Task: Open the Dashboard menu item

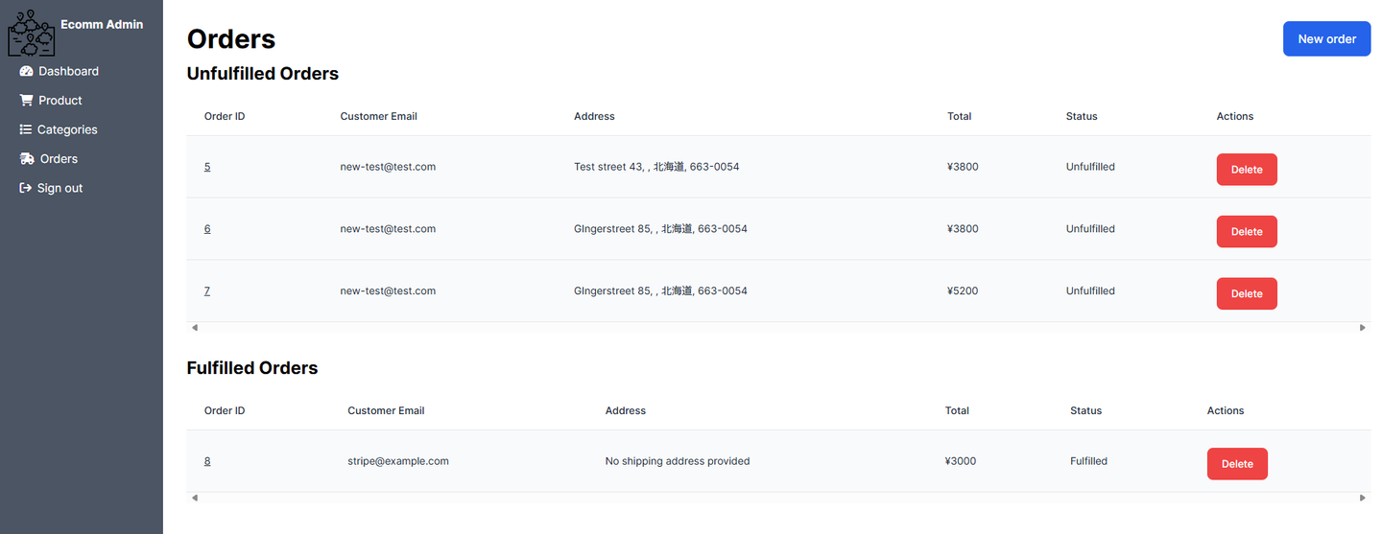Action: (x=68, y=71)
